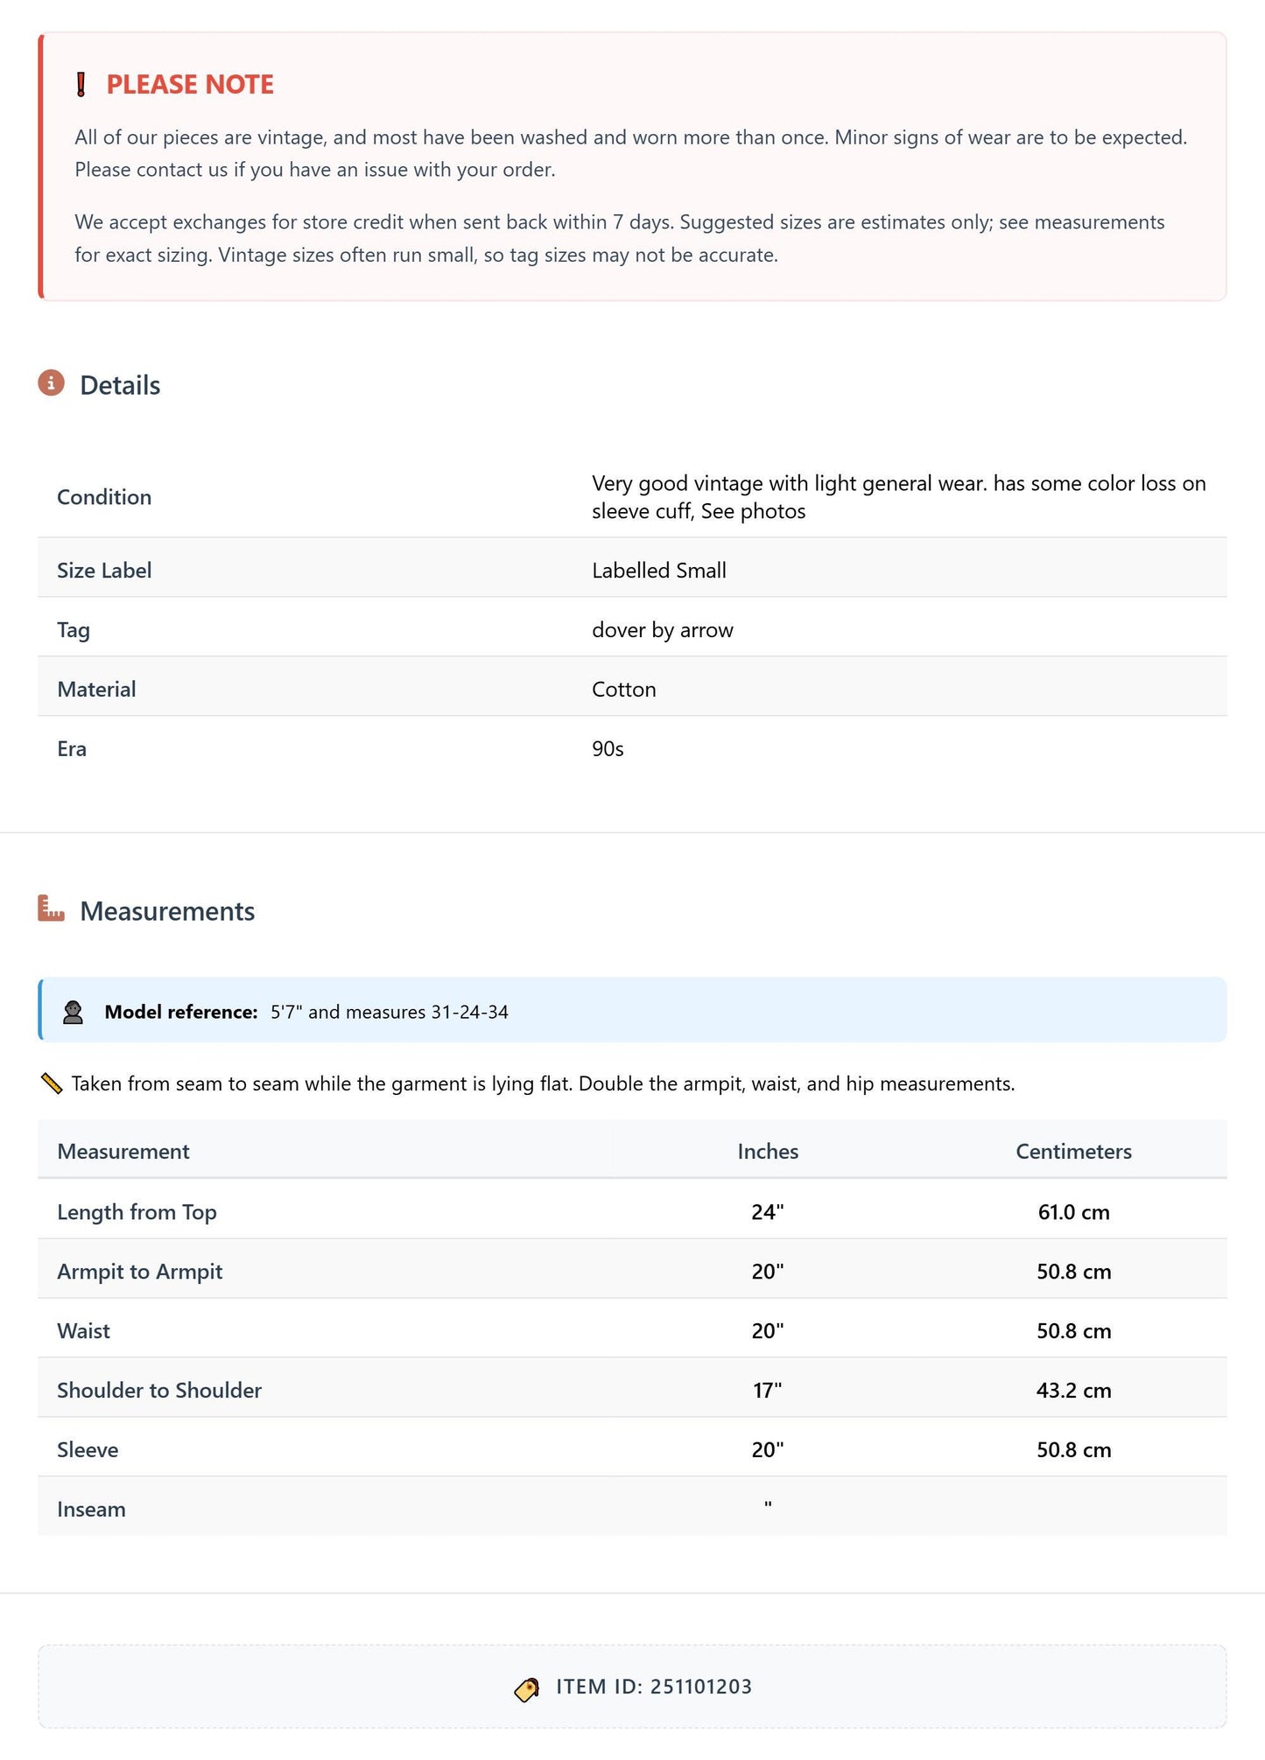Select the Shoulder to Shoulder row
Viewport: 1265px width, 1760px height.
click(x=632, y=1390)
